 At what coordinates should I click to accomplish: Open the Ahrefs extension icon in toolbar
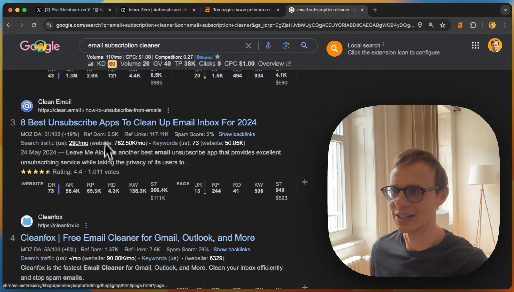coord(460,25)
